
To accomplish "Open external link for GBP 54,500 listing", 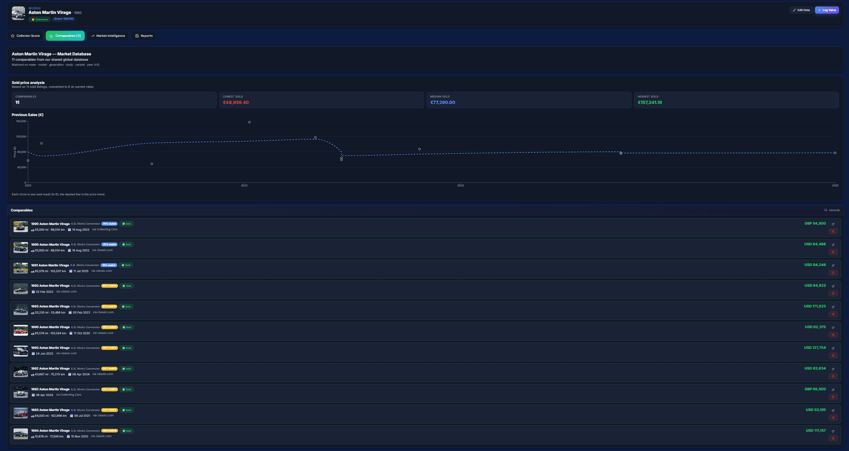I will (x=833, y=224).
